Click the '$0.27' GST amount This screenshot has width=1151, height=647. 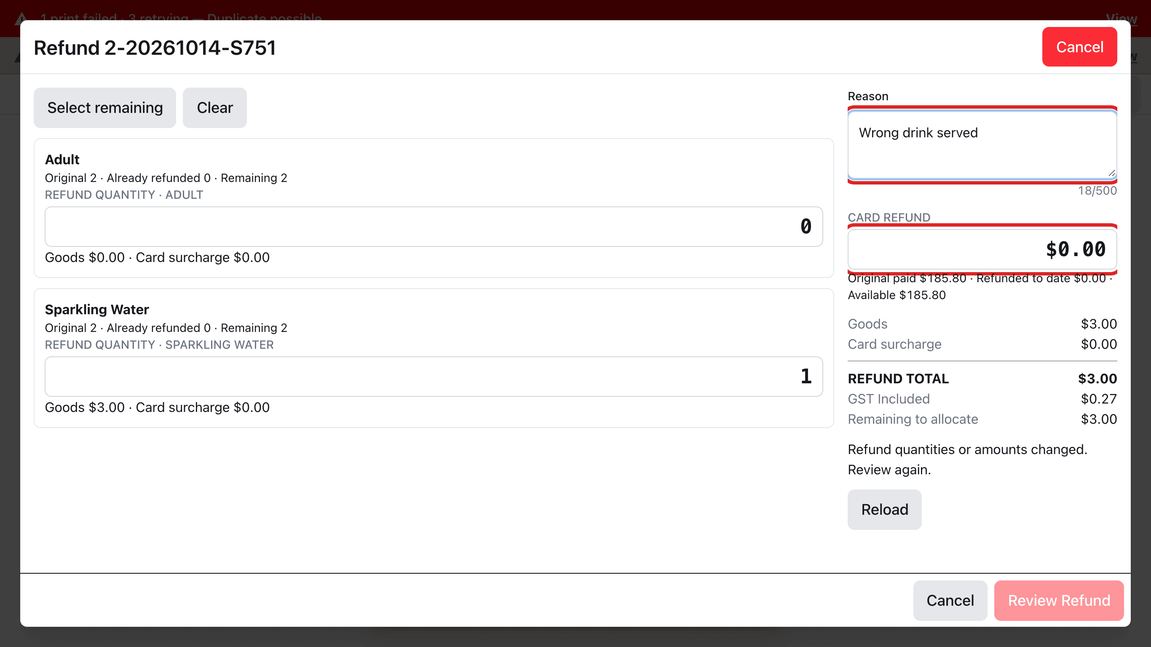point(1099,399)
